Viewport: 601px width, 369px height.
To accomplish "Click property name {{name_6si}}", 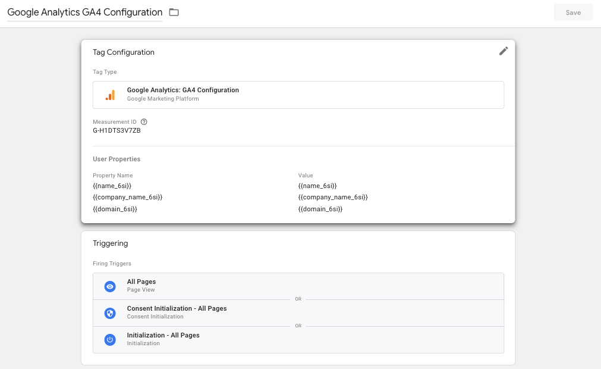I will point(112,186).
